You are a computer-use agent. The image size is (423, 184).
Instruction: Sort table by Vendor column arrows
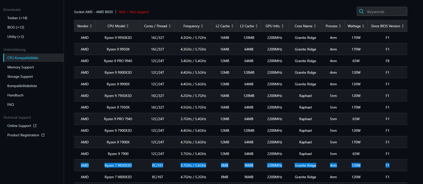click(91, 26)
